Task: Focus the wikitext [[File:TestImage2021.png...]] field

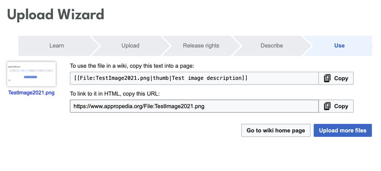Action: pos(194,78)
